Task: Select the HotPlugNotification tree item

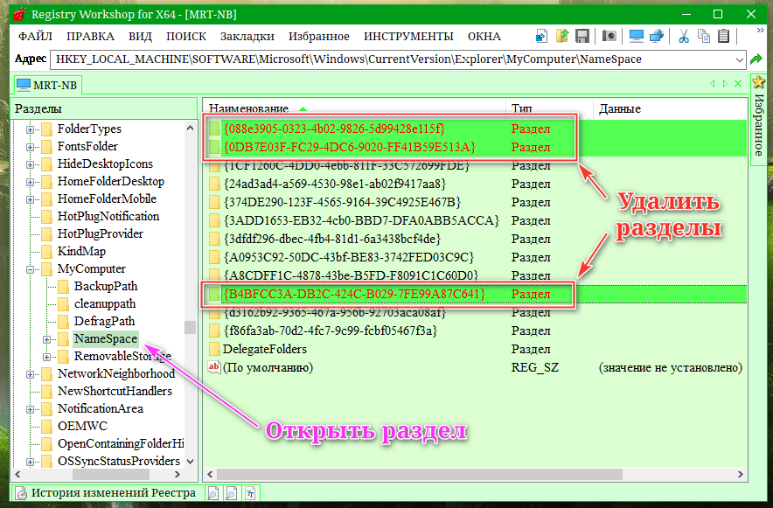Action: coord(108,217)
